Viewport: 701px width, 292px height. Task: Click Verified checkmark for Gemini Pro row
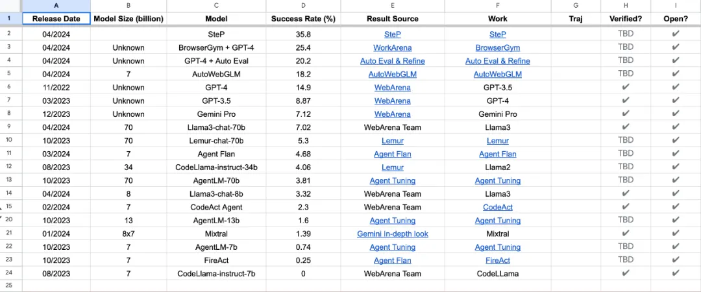[626, 114]
